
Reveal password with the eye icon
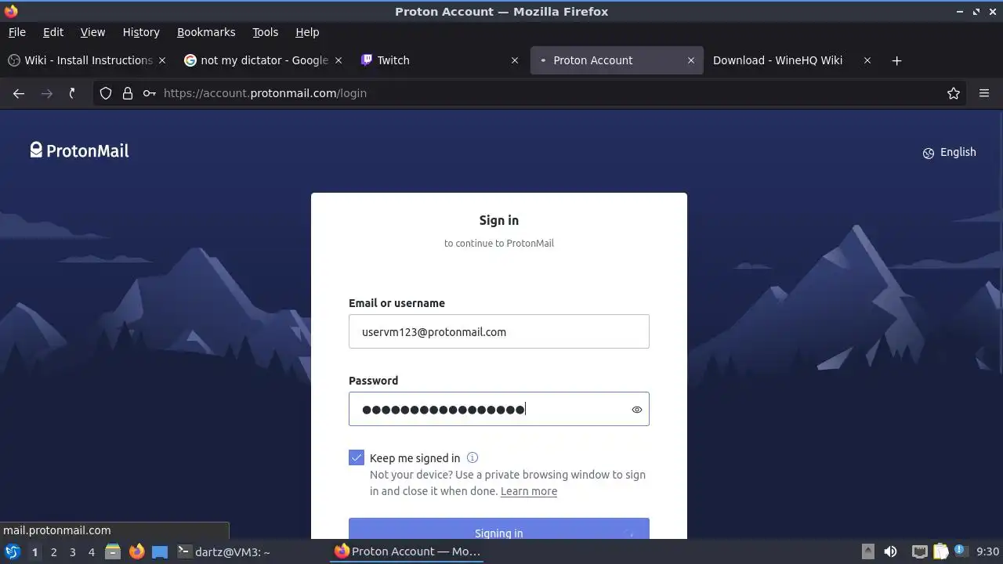click(x=636, y=409)
